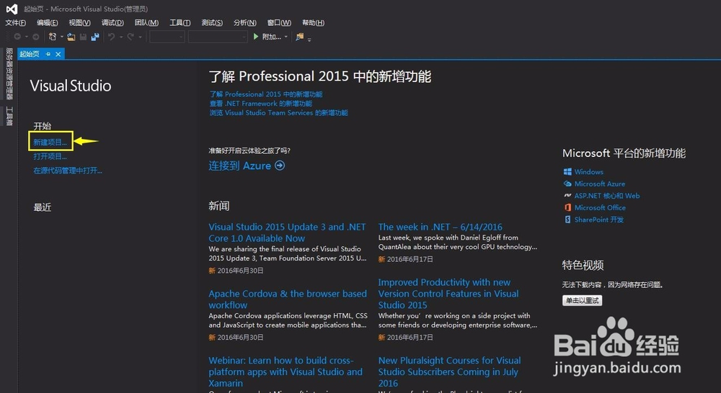Click the Microsoft Azure platform link text

coord(600,184)
